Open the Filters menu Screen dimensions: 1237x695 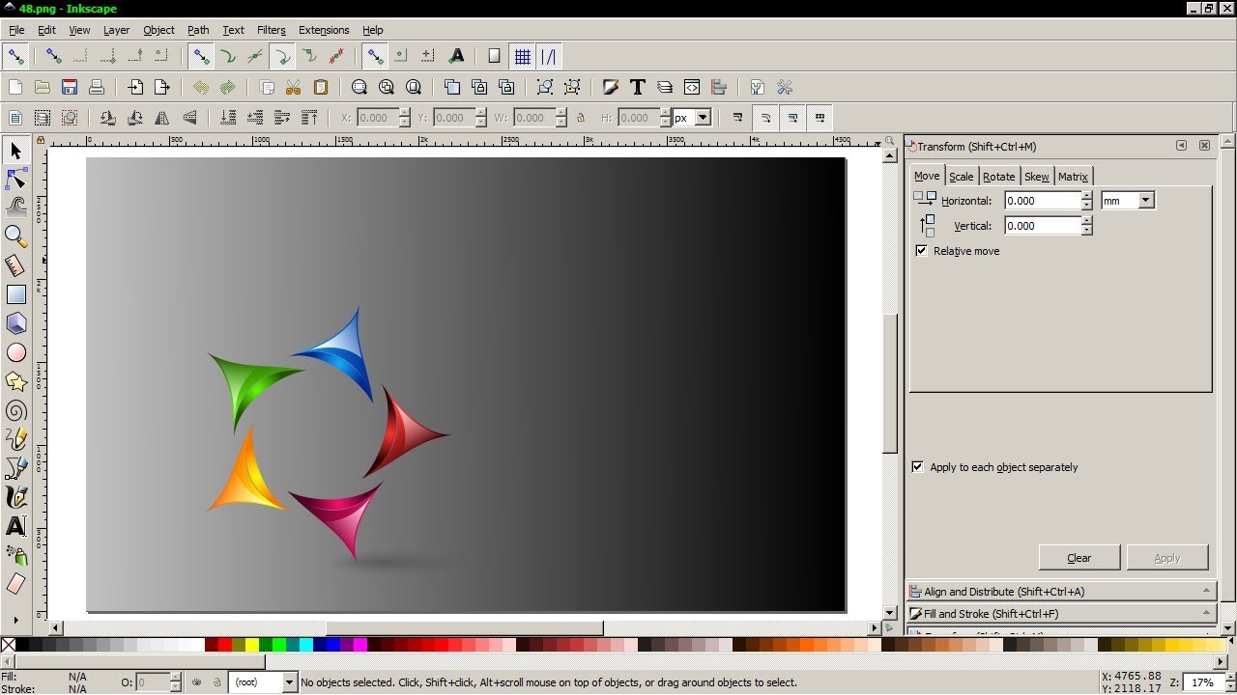point(271,30)
